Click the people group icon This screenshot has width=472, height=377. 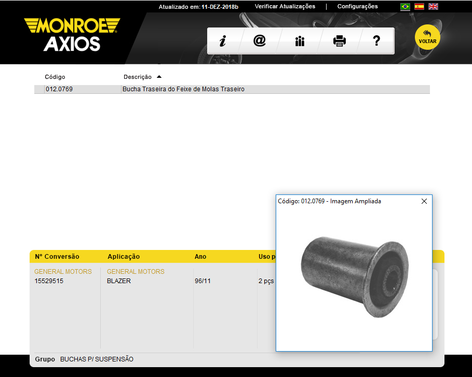300,41
